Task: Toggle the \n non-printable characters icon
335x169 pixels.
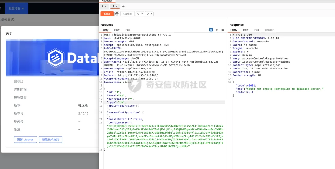Action: 217,30
